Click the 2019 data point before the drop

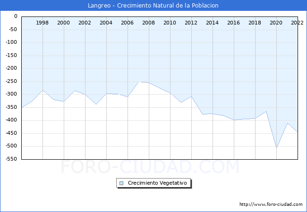point(266,111)
